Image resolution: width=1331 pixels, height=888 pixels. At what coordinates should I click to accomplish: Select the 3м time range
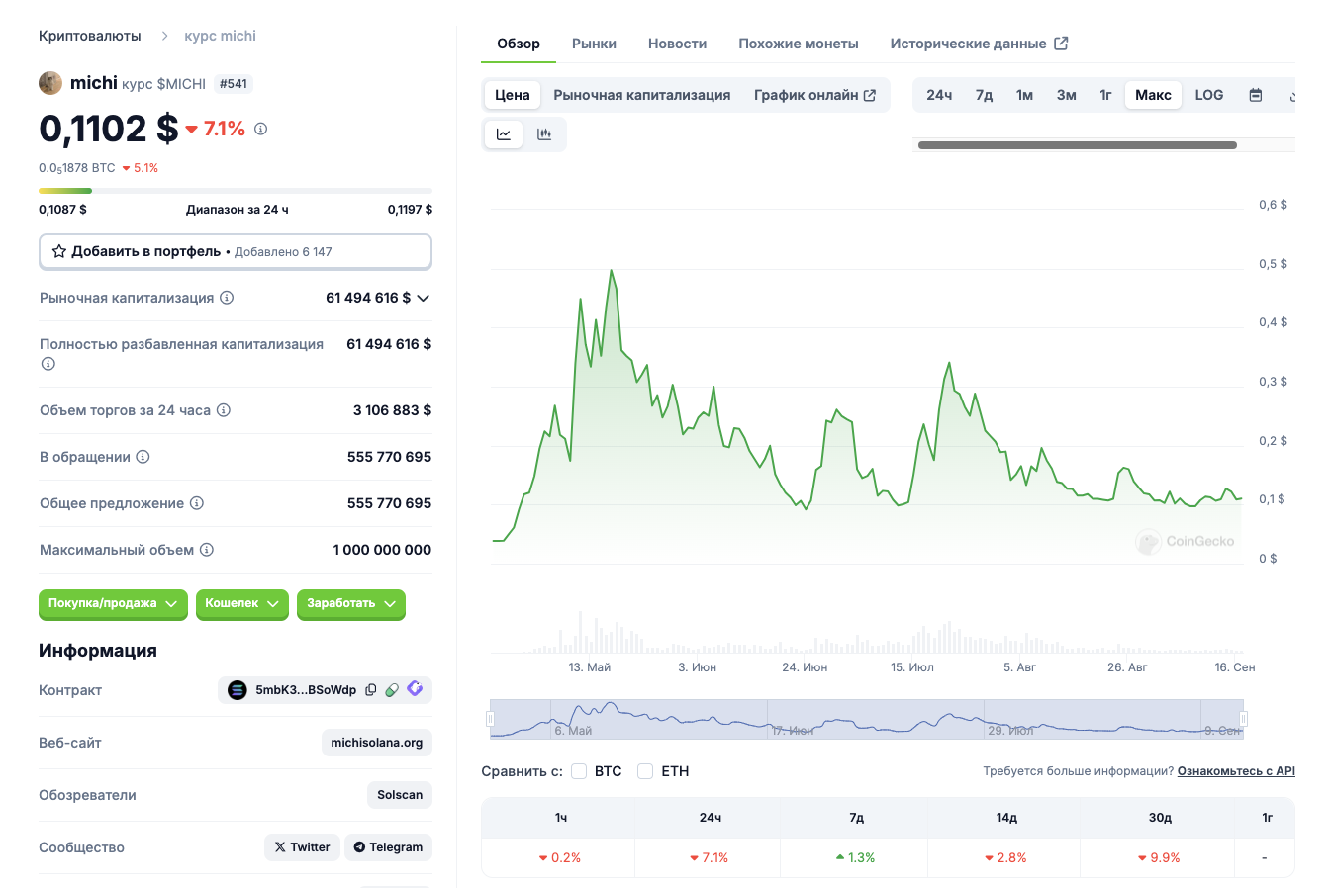(1066, 95)
